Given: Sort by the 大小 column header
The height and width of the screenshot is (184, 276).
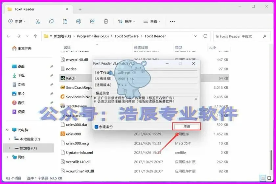Looking at the screenshot, I should (212, 47).
